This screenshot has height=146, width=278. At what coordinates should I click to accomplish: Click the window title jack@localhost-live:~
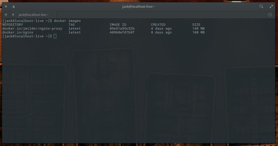(138, 6)
